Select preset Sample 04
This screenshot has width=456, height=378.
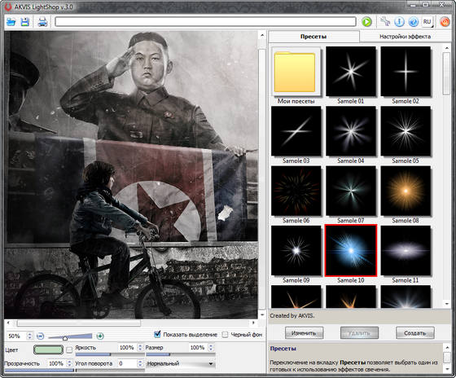(x=351, y=131)
